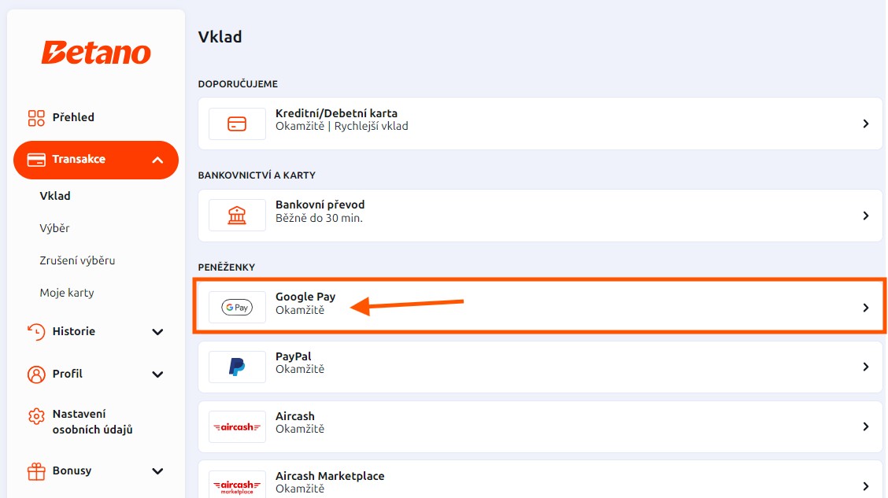The width and height of the screenshot is (888, 498).
Task: Select the Výběr submenu item
Action: coord(54,229)
